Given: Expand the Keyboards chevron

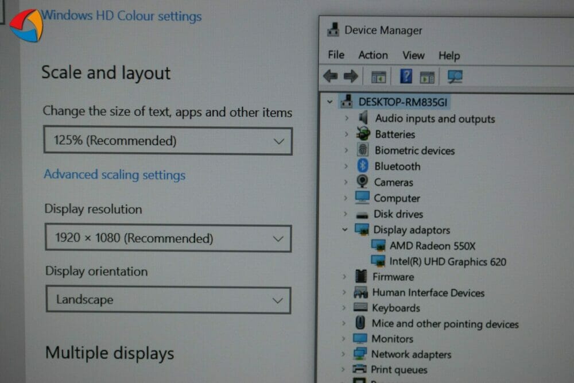Looking at the screenshot, I should pos(344,308).
